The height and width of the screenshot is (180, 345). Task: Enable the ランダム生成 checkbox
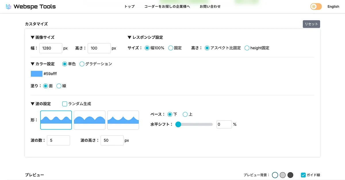[x=65, y=104]
